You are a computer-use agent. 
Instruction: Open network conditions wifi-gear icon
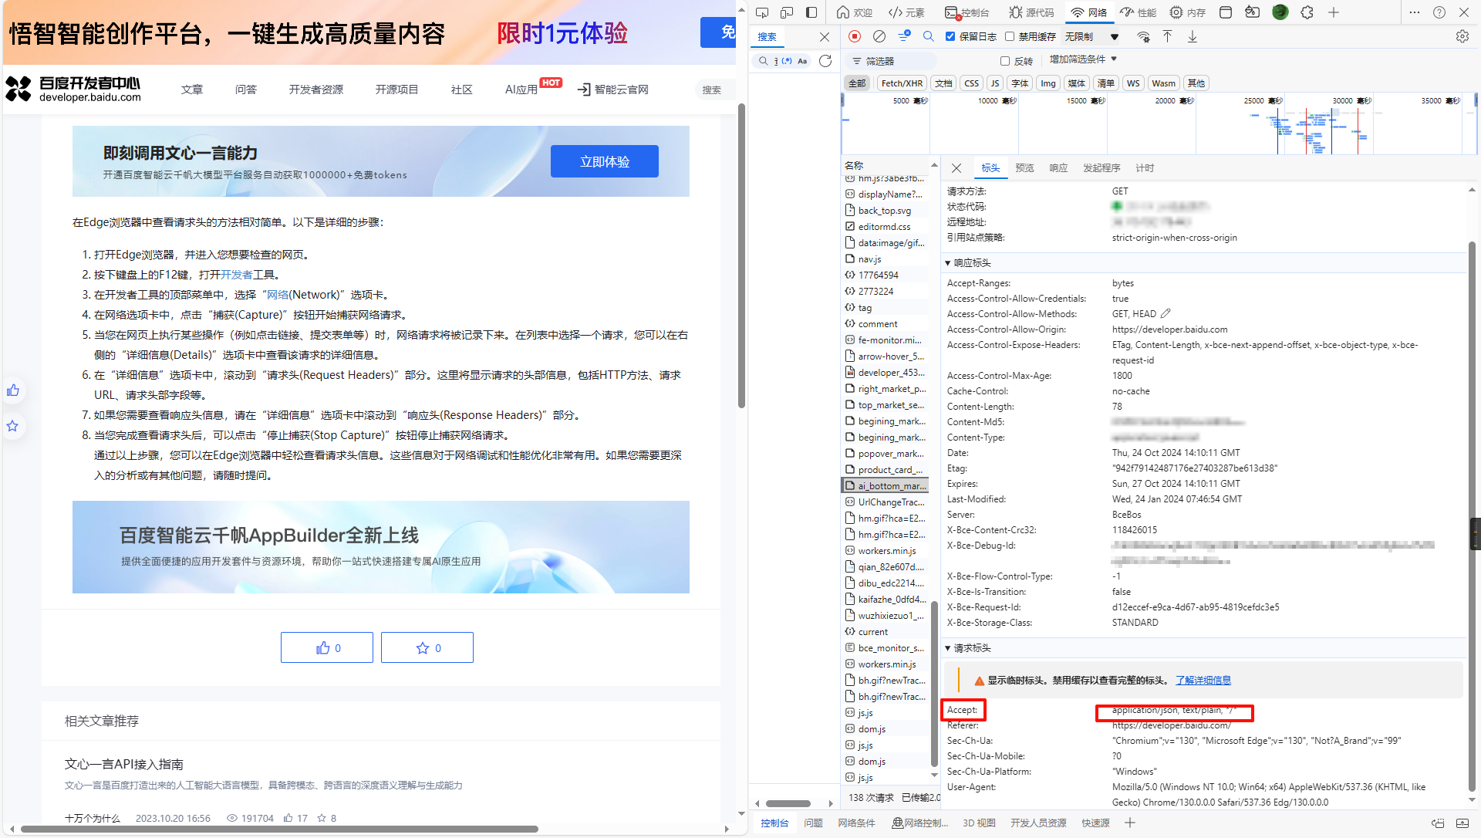coord(1143,36)
